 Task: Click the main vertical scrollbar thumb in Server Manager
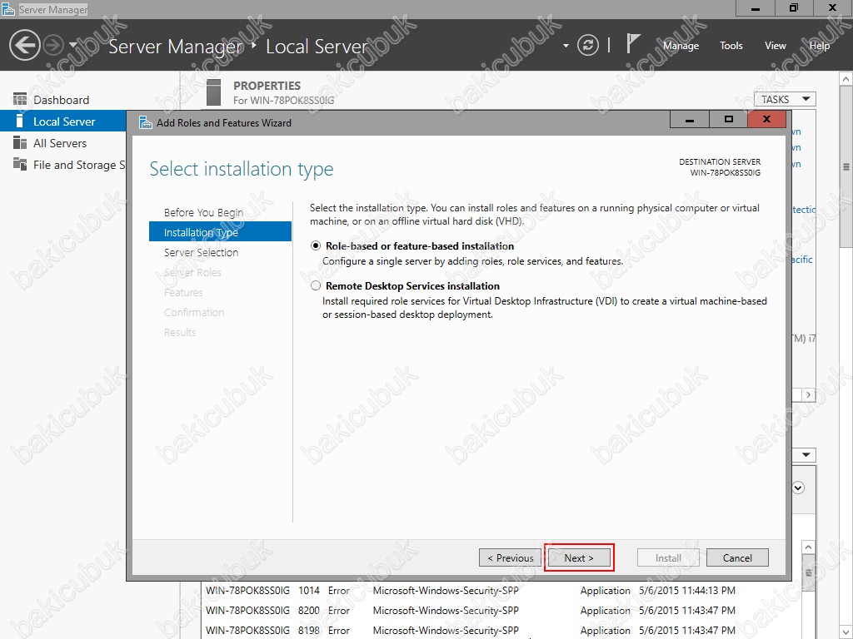click(x=846, y=166)
